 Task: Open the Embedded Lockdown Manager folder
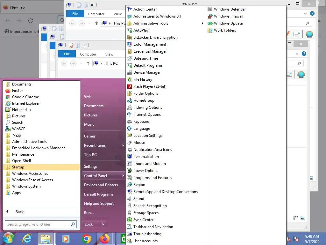point(41,148)
